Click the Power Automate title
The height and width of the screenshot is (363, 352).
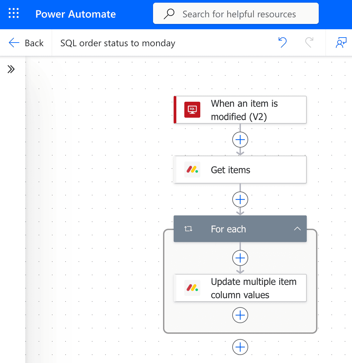(x=76, y=14)
